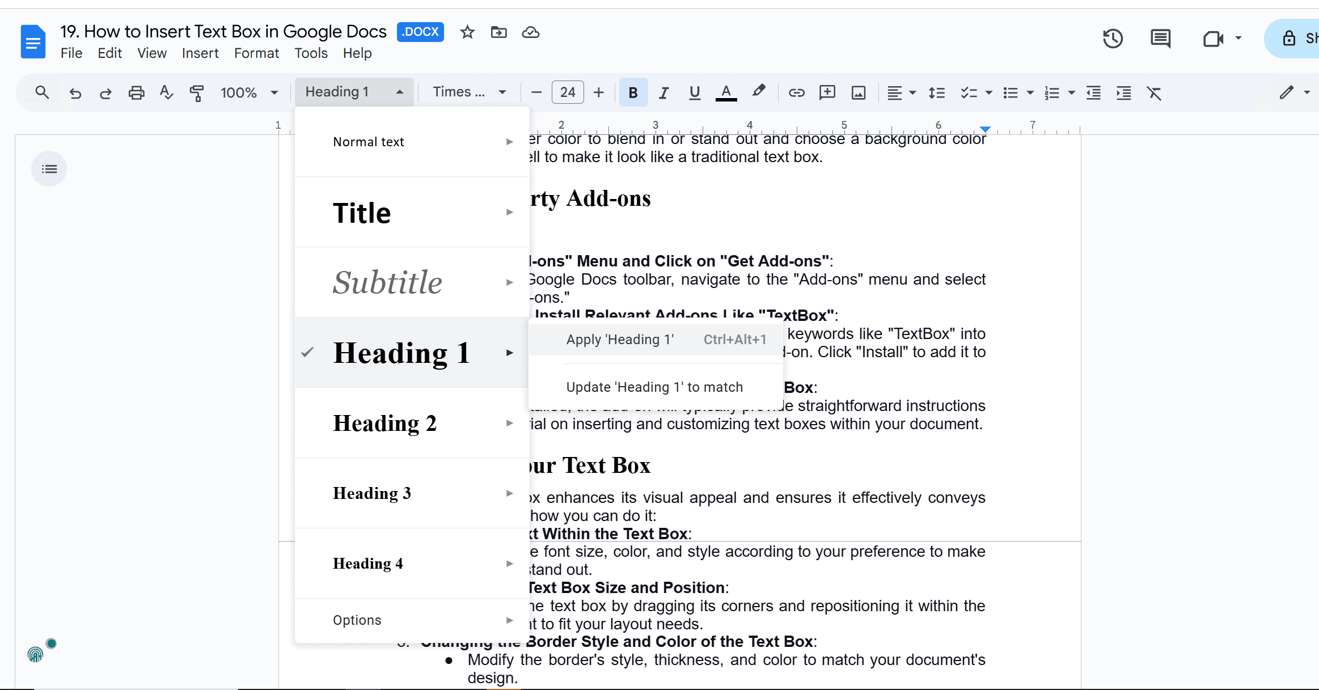Click the .DOCX badge
This screenshot has width=1319, height=690.
coord(420,32)
